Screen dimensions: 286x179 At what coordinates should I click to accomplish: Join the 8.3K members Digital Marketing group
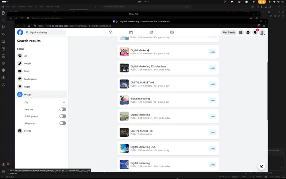click(x=212, y=116)
